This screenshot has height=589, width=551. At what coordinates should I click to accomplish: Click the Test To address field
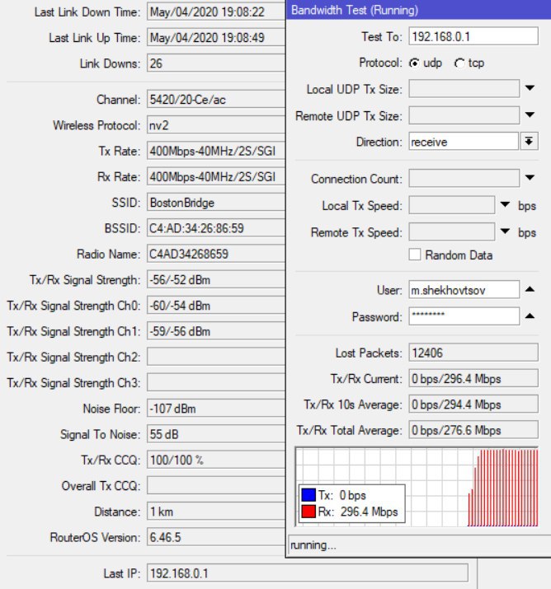(x=473, y=36)
